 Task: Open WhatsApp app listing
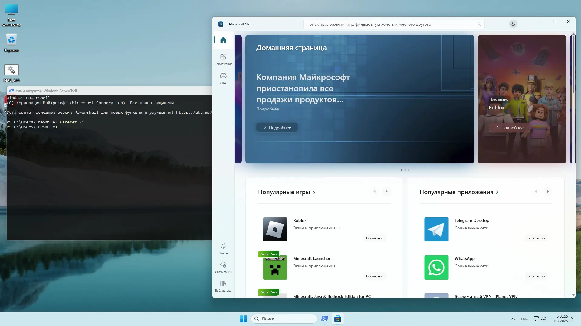pos(464,259)
